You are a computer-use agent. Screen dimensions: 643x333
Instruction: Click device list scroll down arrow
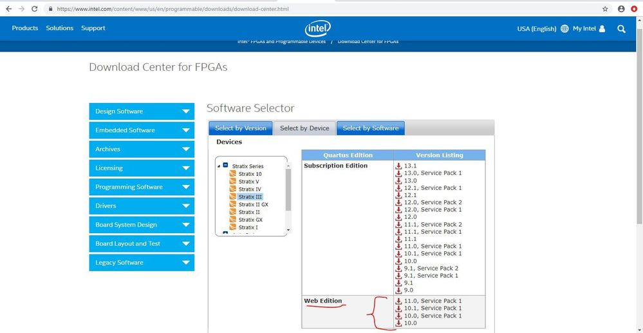click(288, 230)
